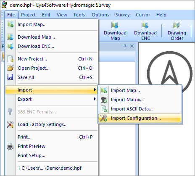Choose Import Map... in File menu
Screen dimensions: 195x176
(51, 24)
